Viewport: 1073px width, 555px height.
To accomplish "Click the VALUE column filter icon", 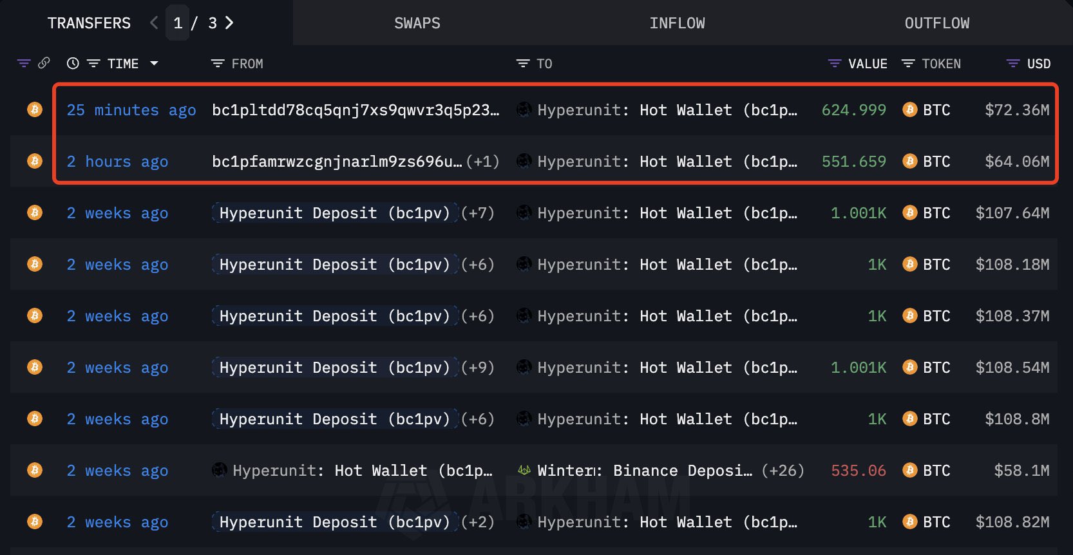I will (834, 64).
